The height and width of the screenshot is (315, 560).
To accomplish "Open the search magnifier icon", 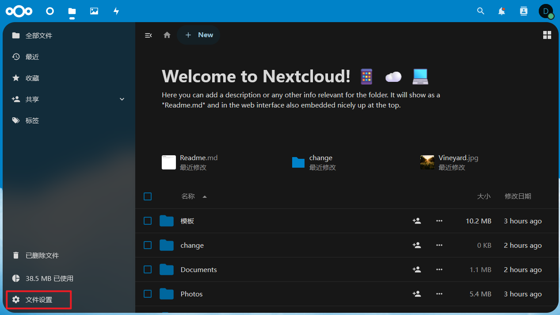I will pyautogui.click(x=481, y=11).
